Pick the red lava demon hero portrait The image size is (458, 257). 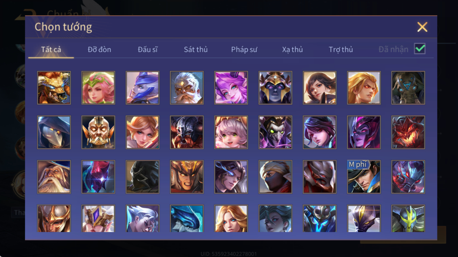[408, 132]
